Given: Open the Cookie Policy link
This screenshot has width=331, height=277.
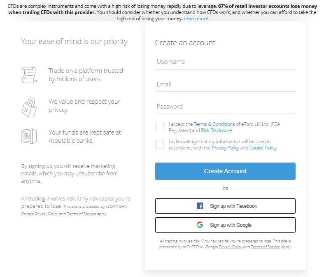Looking at the screenshot, I should pyautogui.click(x=263, y=148).
